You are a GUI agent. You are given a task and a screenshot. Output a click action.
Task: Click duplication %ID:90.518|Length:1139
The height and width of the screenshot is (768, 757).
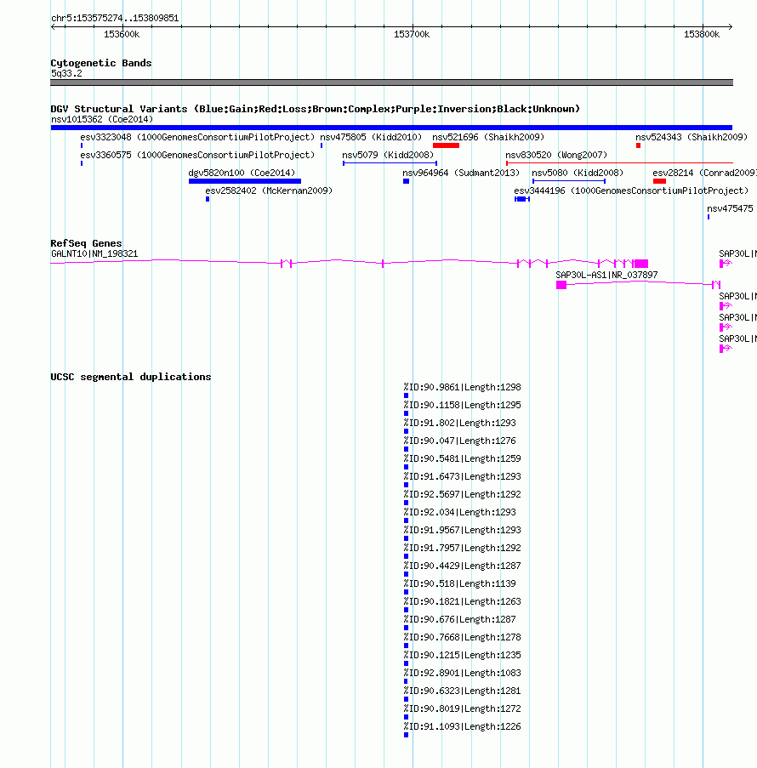[459, 583]
